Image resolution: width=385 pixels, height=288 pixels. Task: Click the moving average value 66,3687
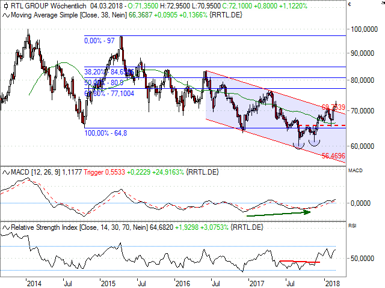tap(140, 15)
